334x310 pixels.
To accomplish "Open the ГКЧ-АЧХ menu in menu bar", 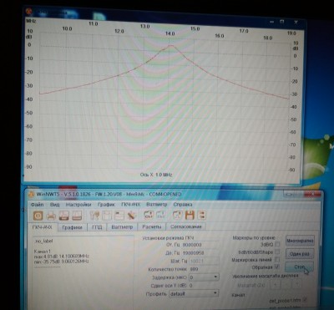I will (x=130, y=205).
